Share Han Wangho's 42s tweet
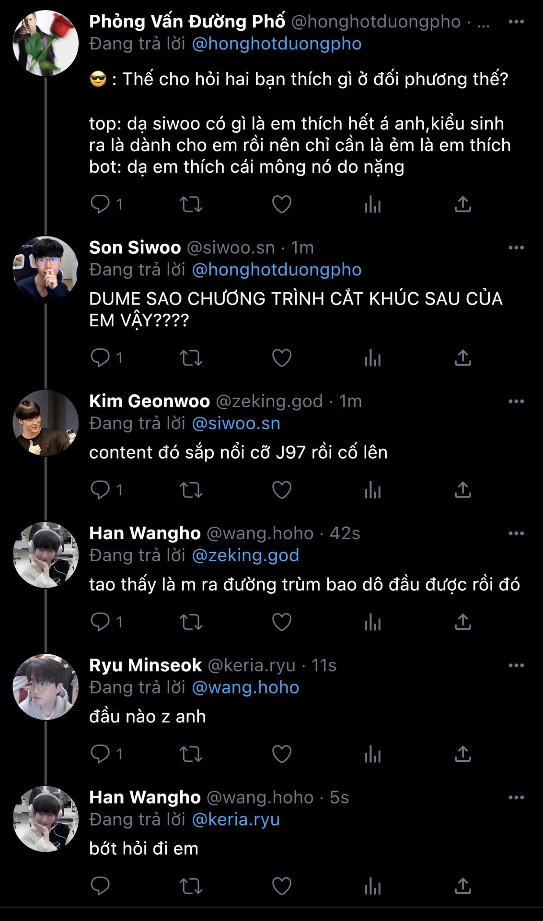The image size is (543, 921). [x=463, y=622]
